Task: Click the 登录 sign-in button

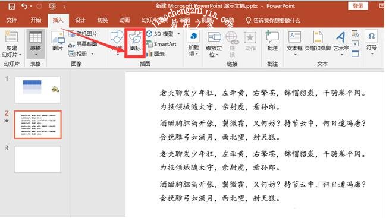Action: point(358,6)
